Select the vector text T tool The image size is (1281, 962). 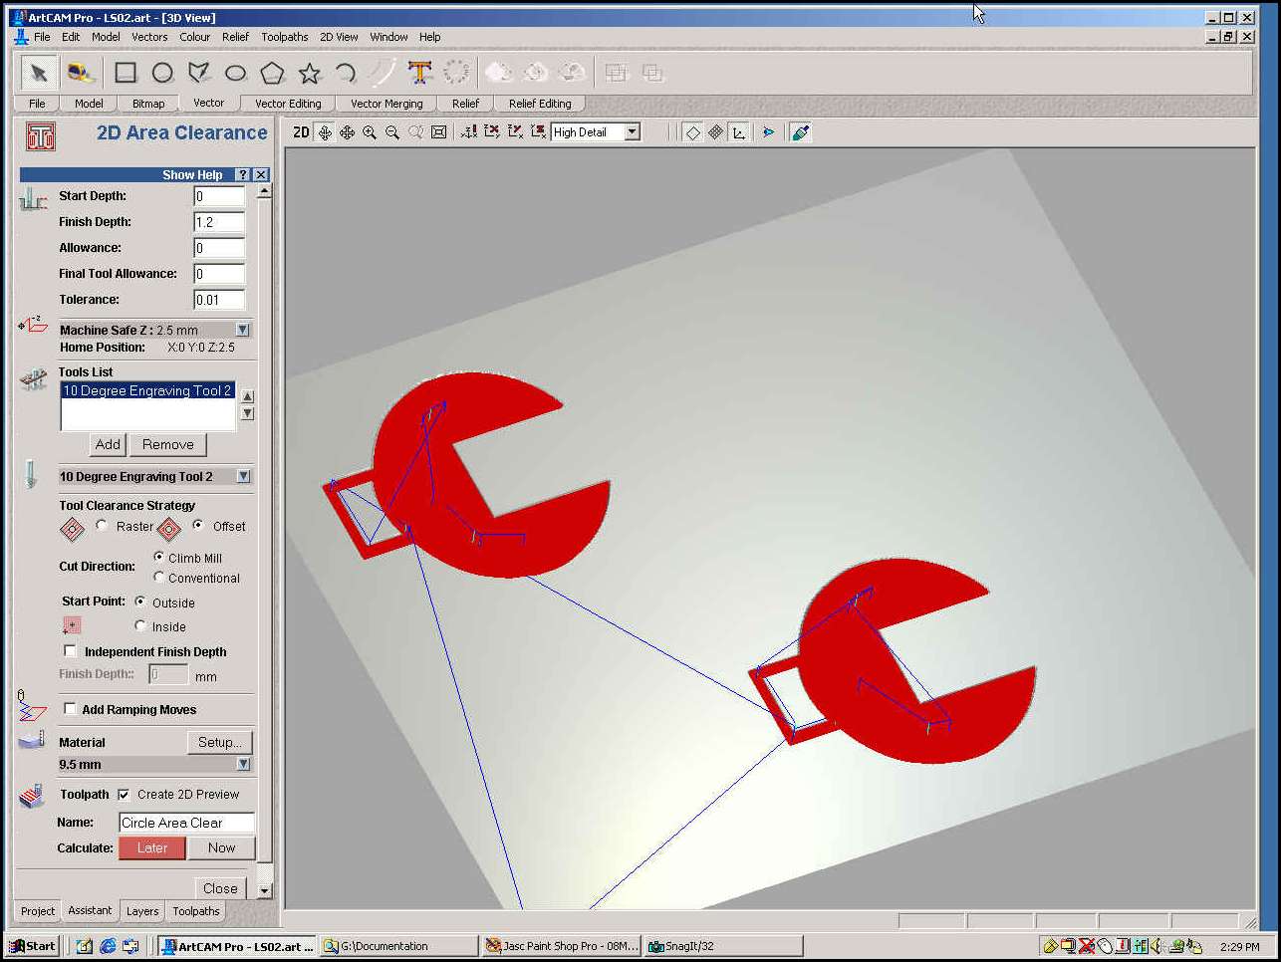(x=419, y=73)
